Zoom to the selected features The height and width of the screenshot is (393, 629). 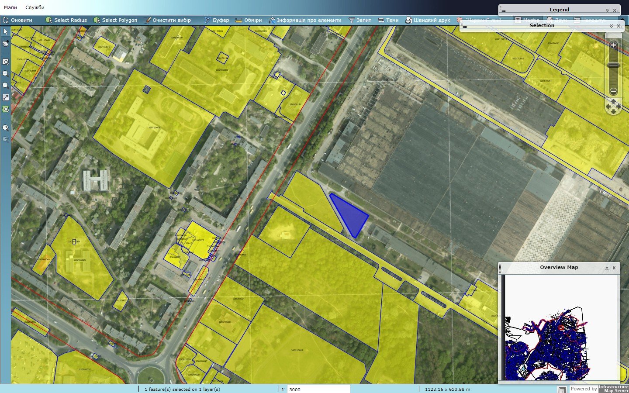5,109
